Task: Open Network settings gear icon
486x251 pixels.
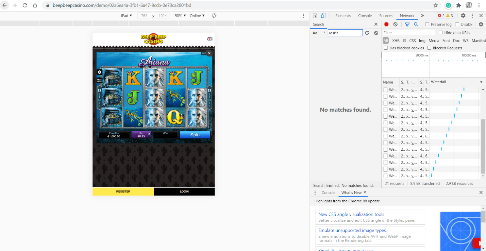Action: (x=481, y=24)
